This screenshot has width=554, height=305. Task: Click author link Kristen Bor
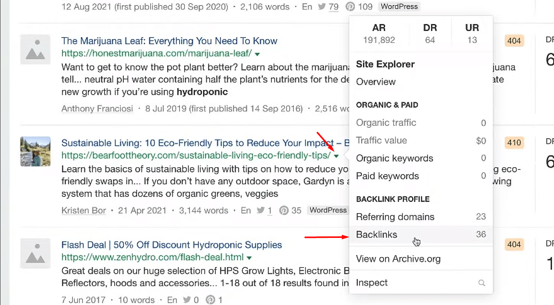84,210
